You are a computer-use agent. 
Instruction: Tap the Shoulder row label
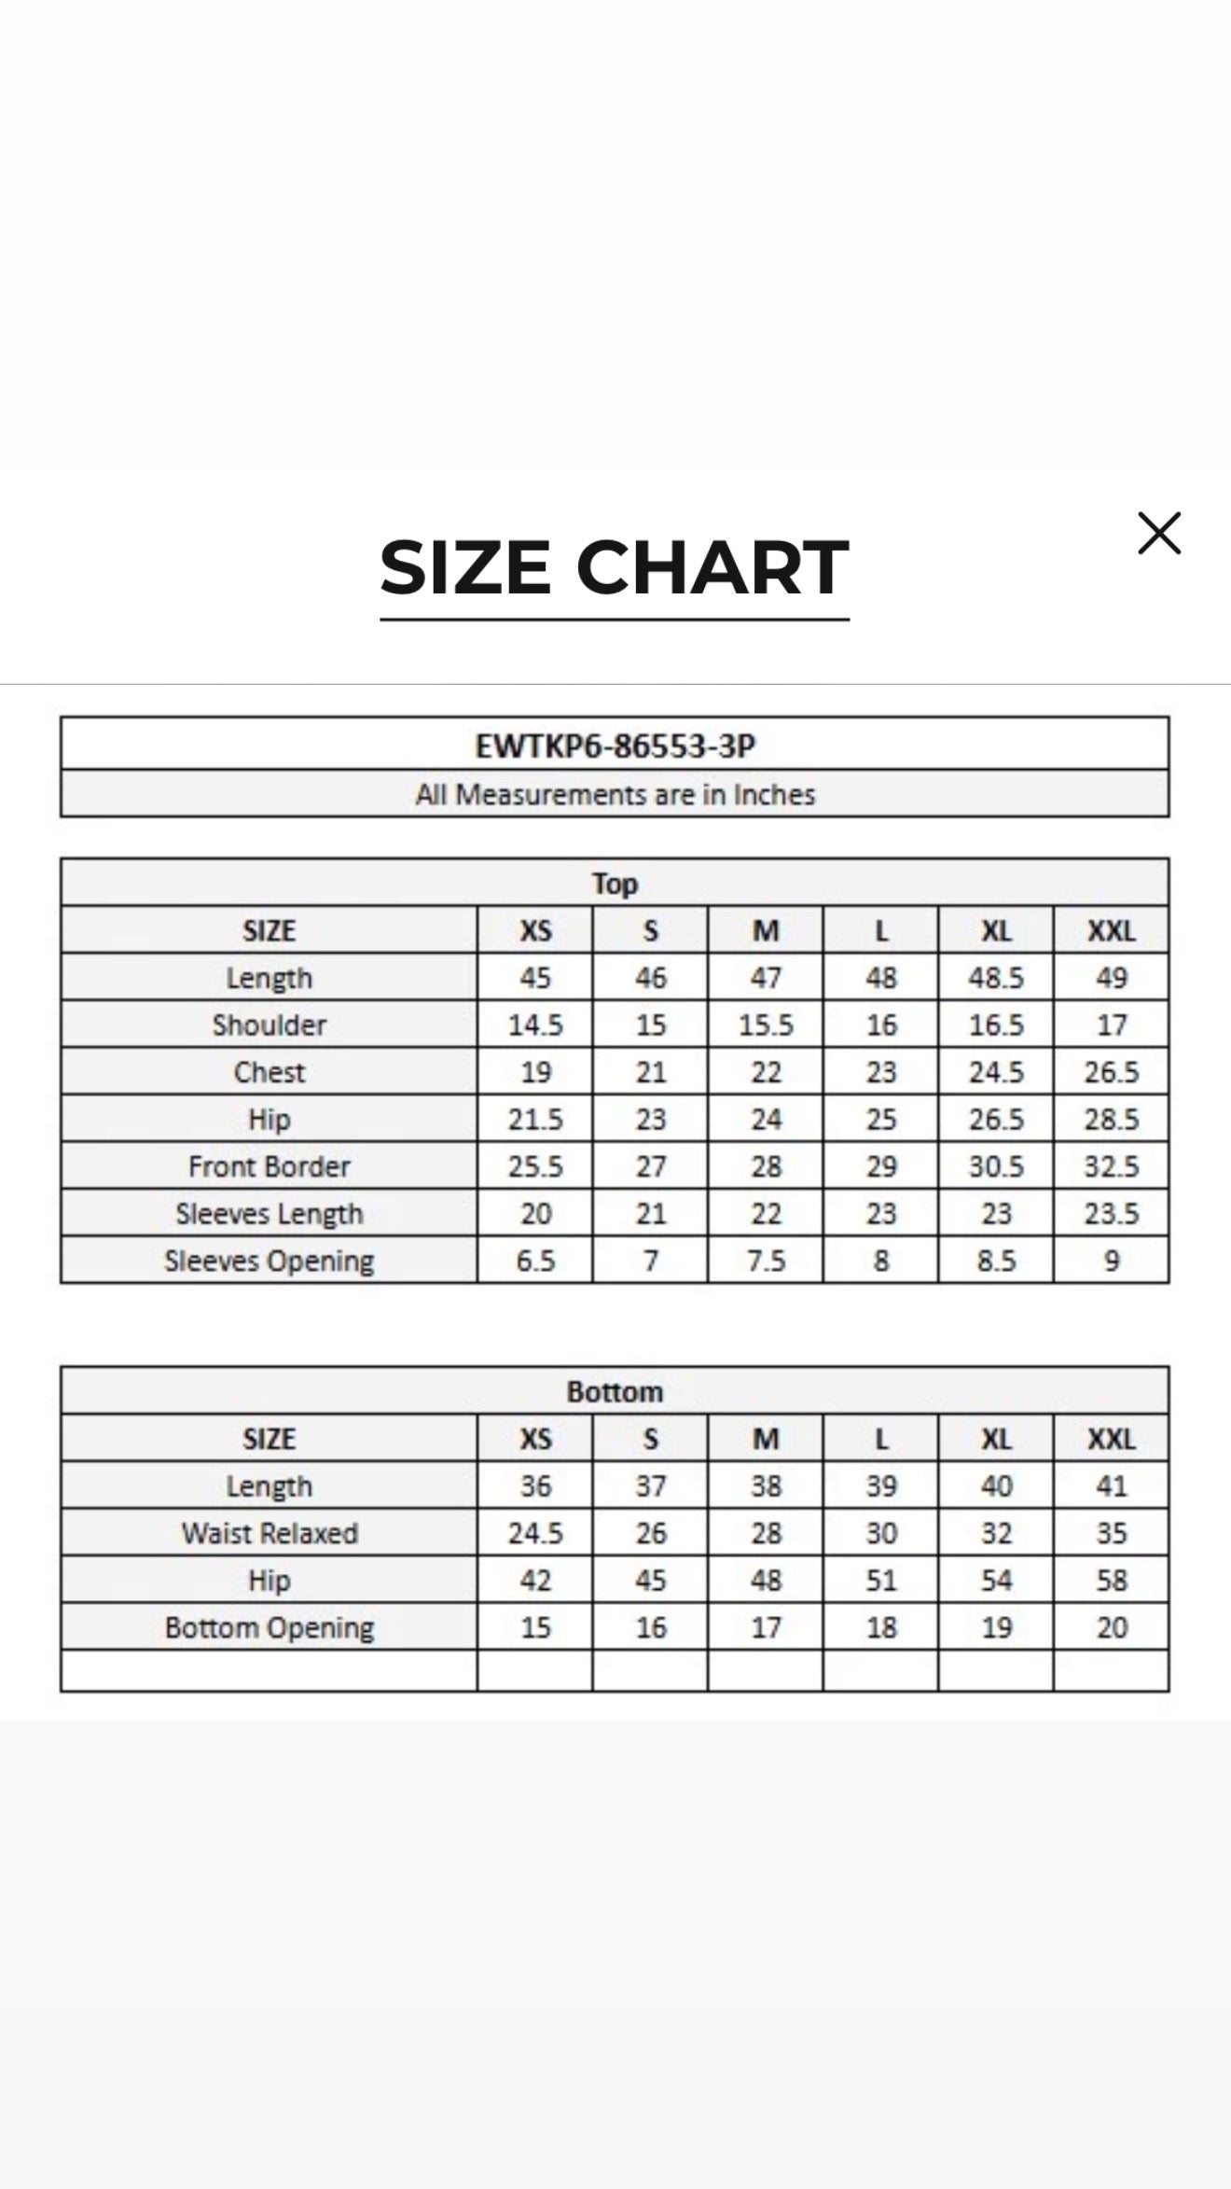tap(270, 1025)
